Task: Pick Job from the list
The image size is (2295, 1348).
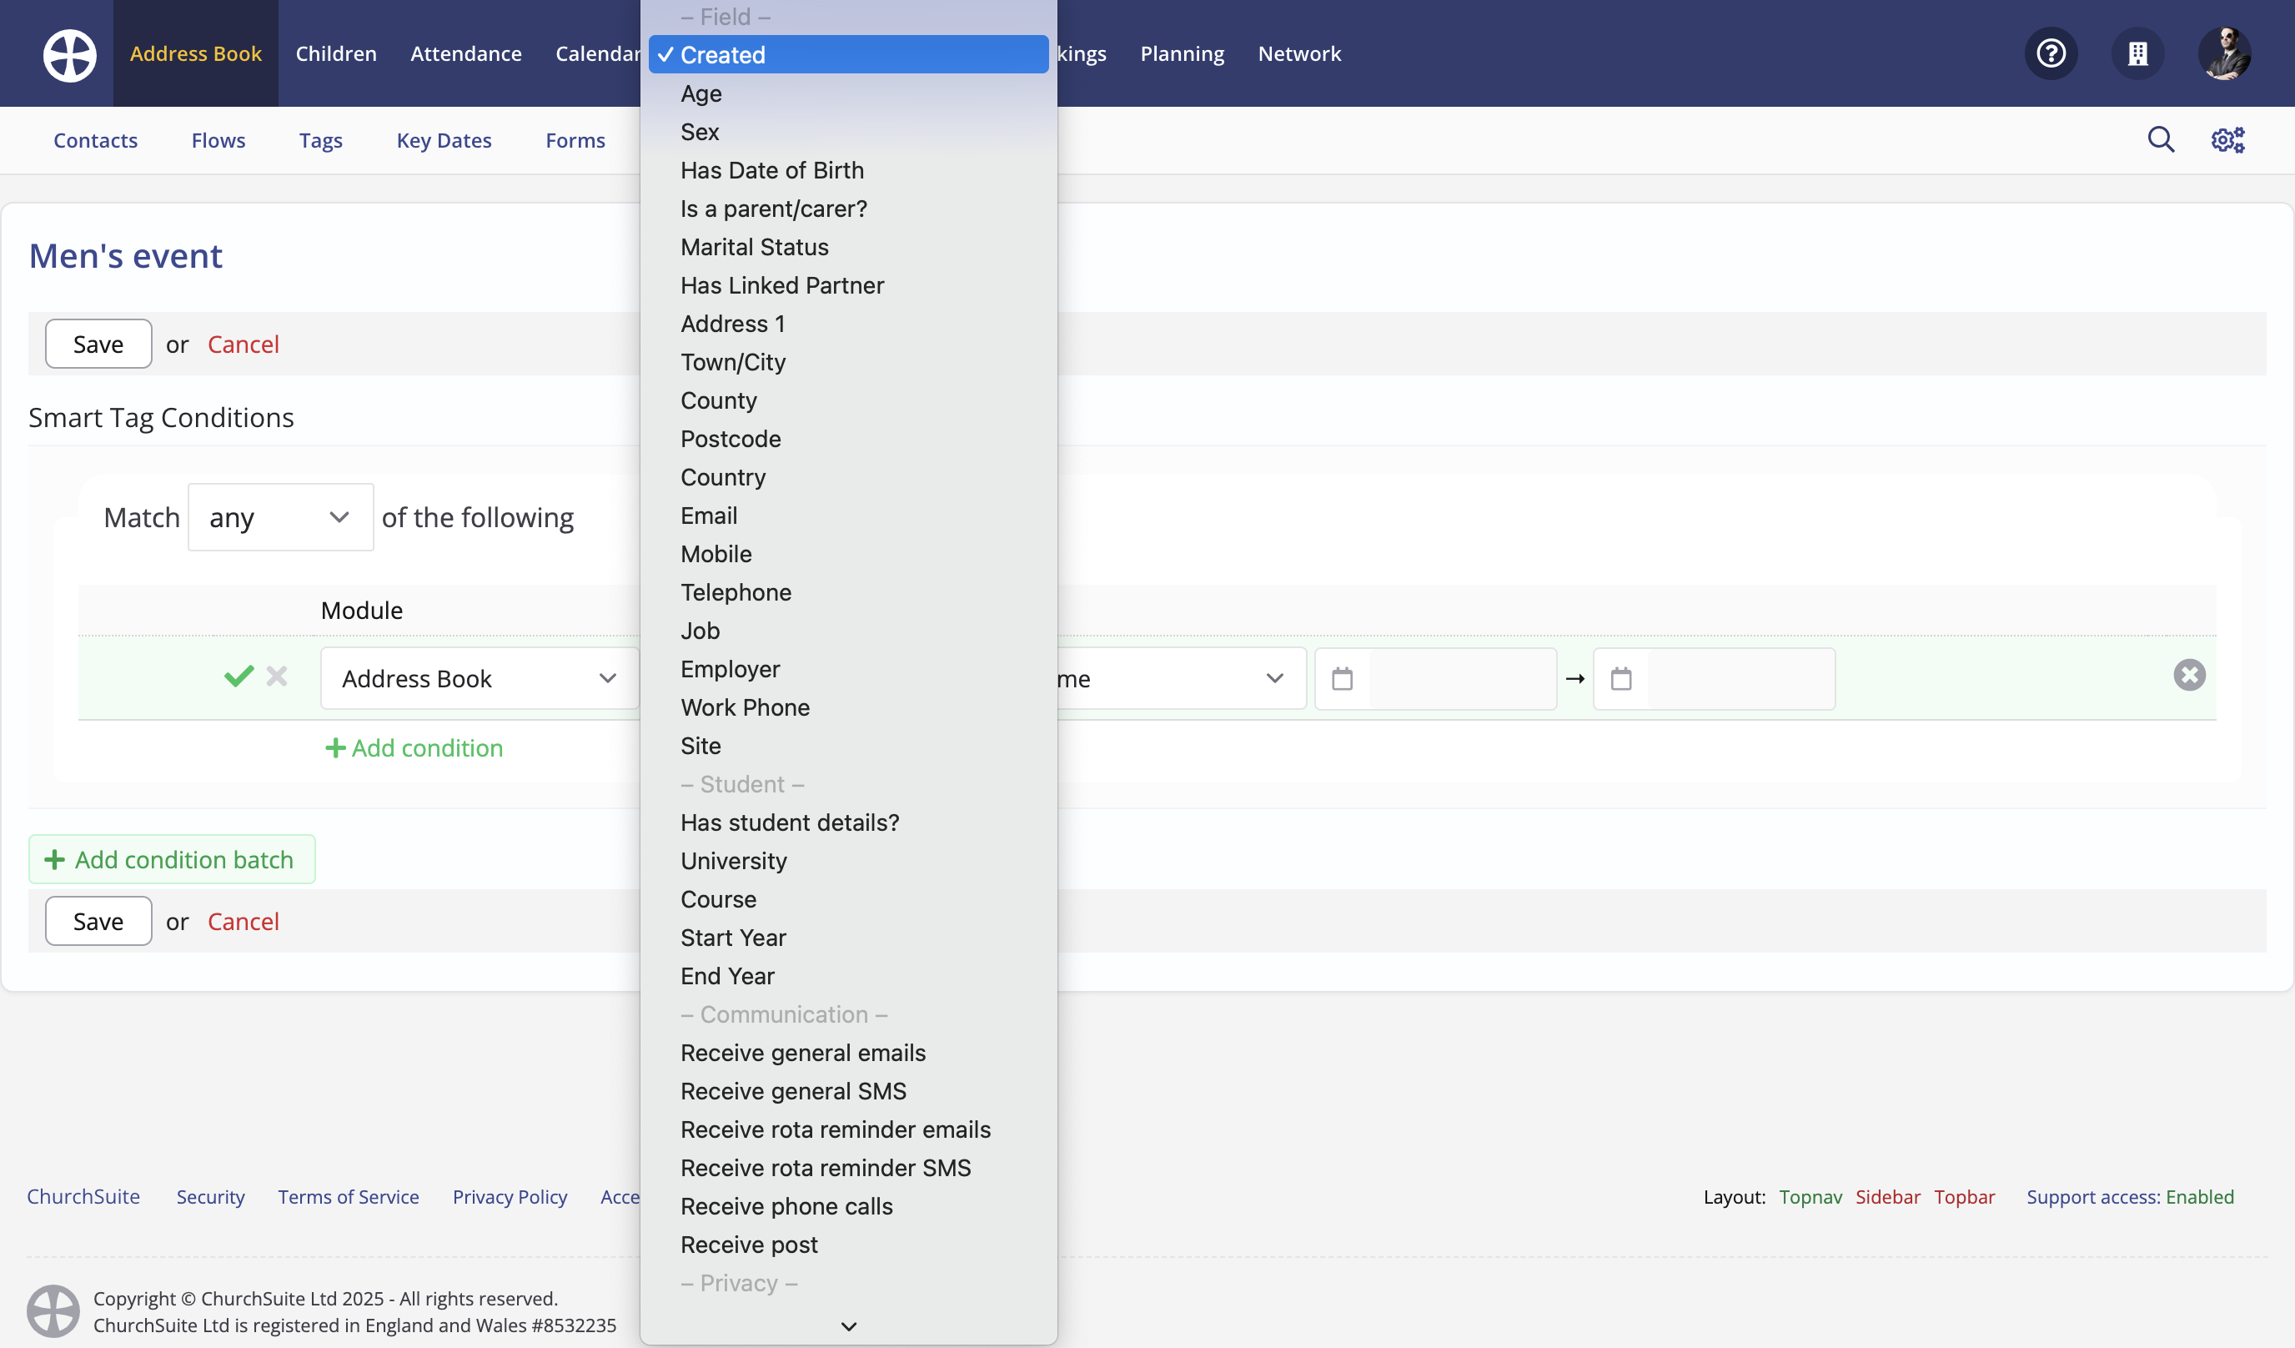Action: pyautogui.click(x=849, y=631)
